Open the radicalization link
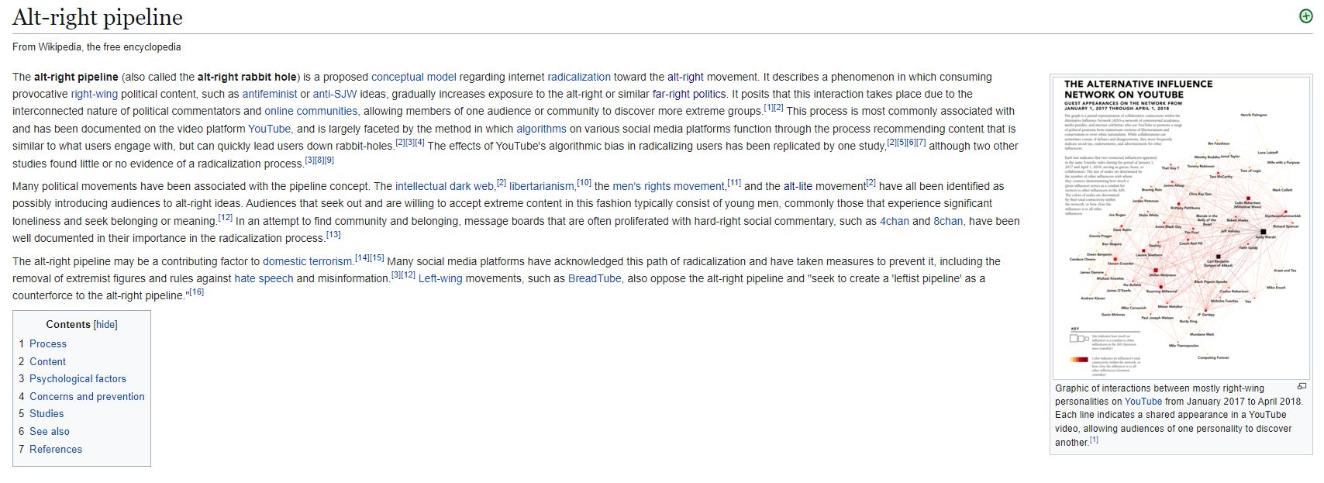This screenshot has height=483, width=1324. (579, 78)
